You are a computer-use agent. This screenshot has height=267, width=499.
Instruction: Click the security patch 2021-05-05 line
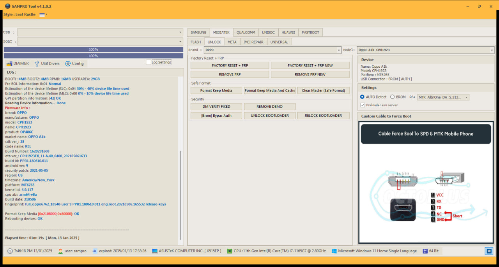(x=27, y=170)
